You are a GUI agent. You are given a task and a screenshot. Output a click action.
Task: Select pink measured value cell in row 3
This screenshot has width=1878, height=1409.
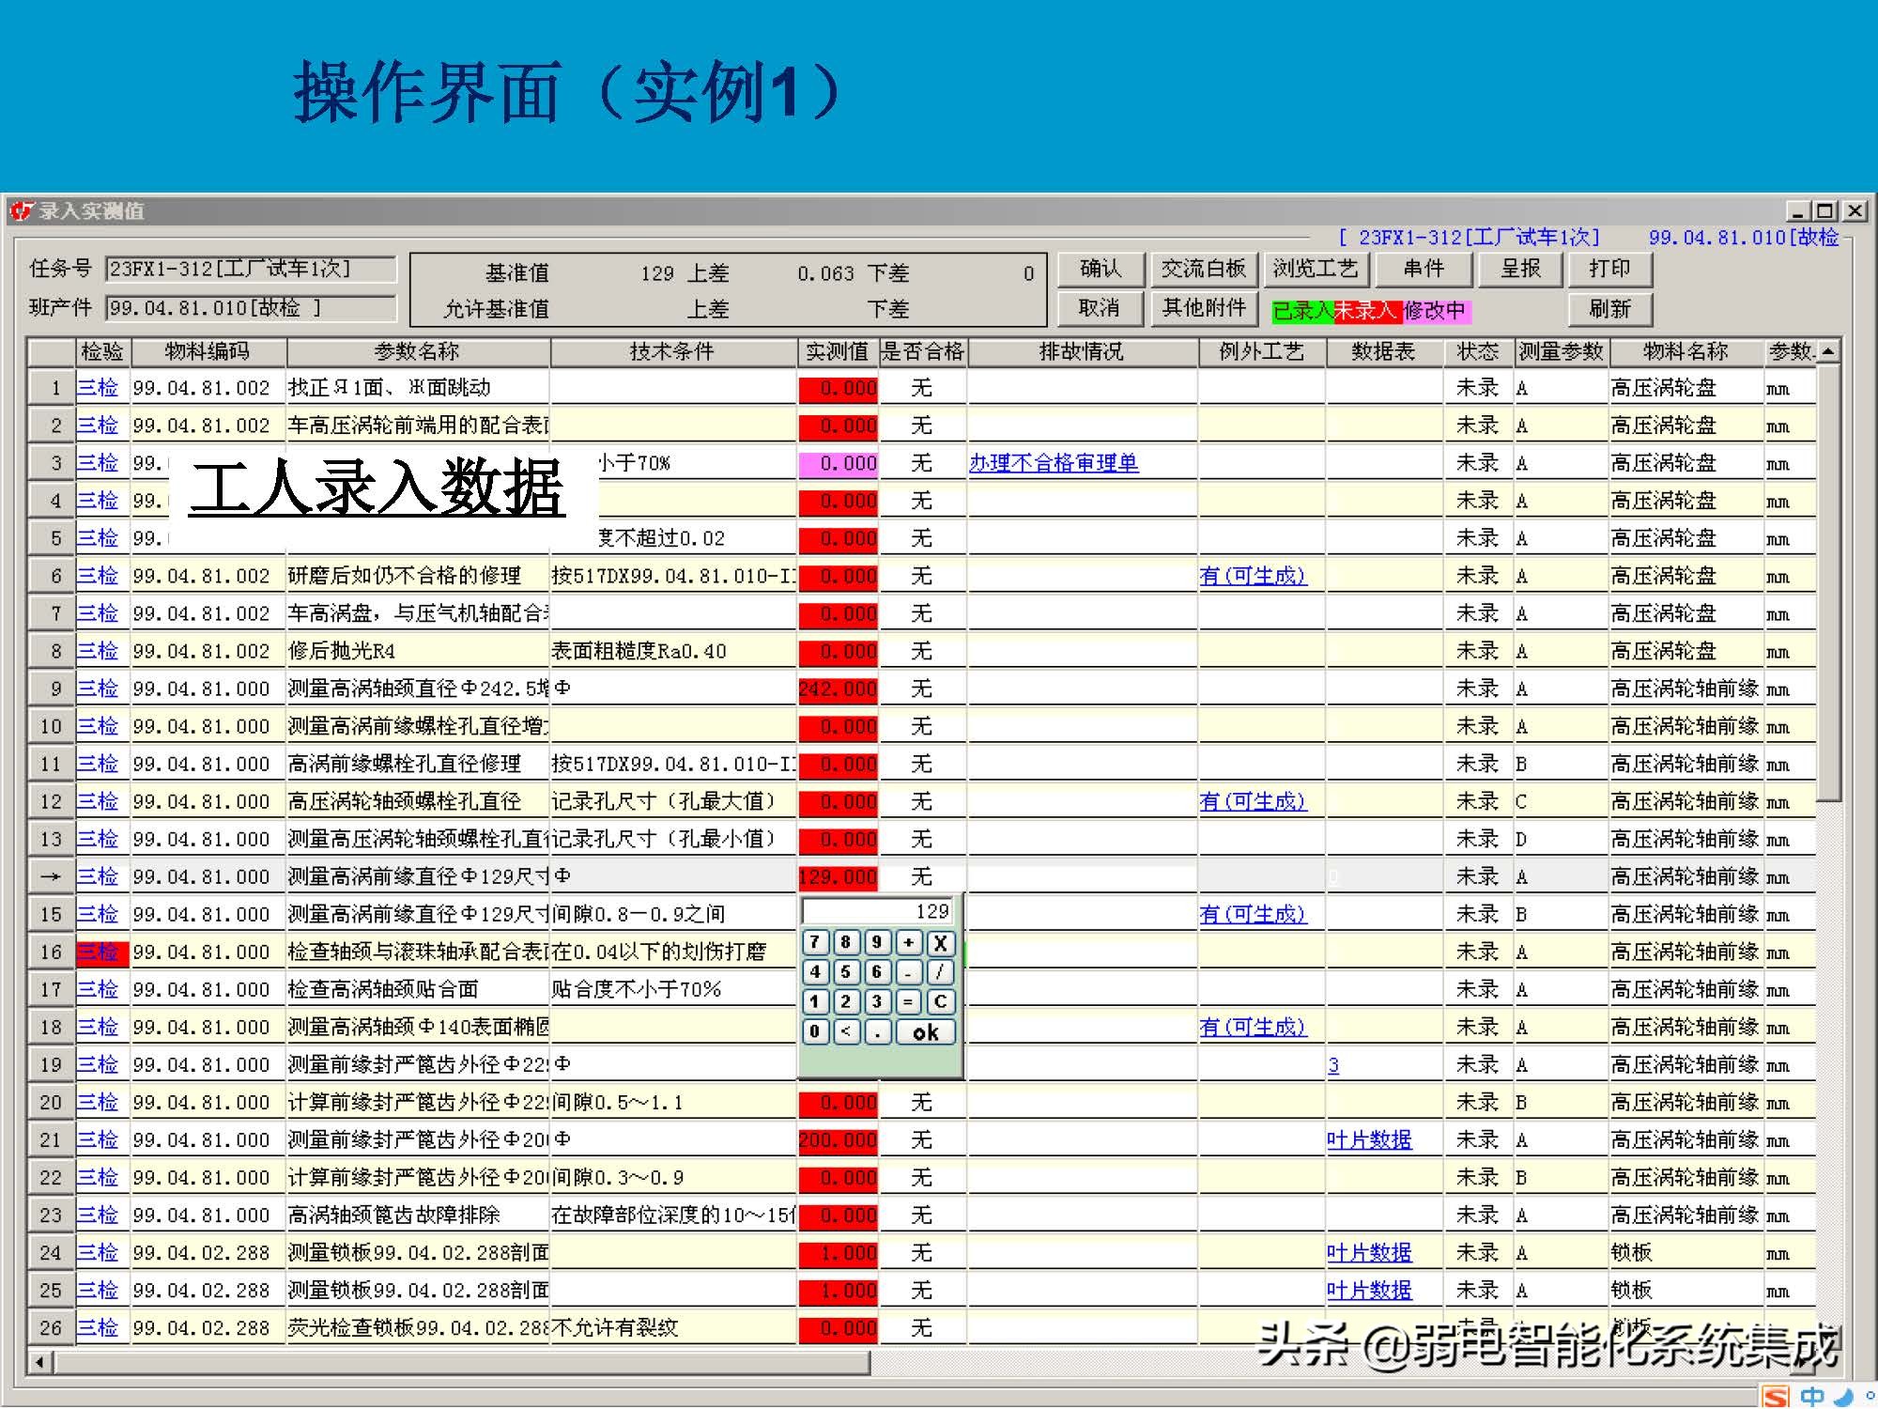(x=838, y=463)
